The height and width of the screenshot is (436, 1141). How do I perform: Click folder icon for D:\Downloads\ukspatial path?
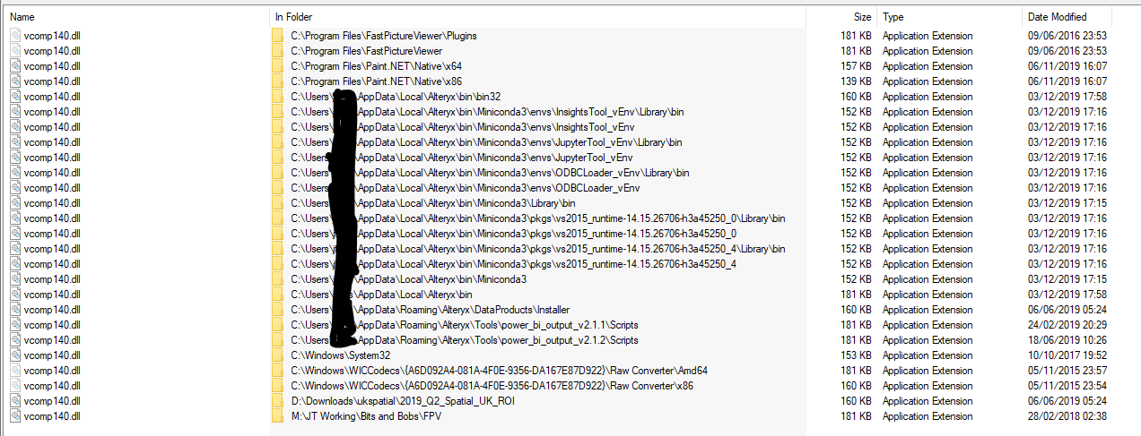click(277, 401)
